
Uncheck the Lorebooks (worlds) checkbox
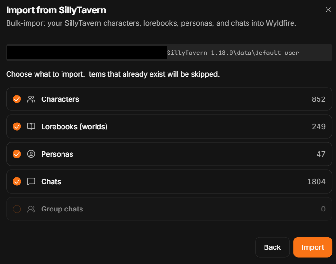[x=17, y=126]
